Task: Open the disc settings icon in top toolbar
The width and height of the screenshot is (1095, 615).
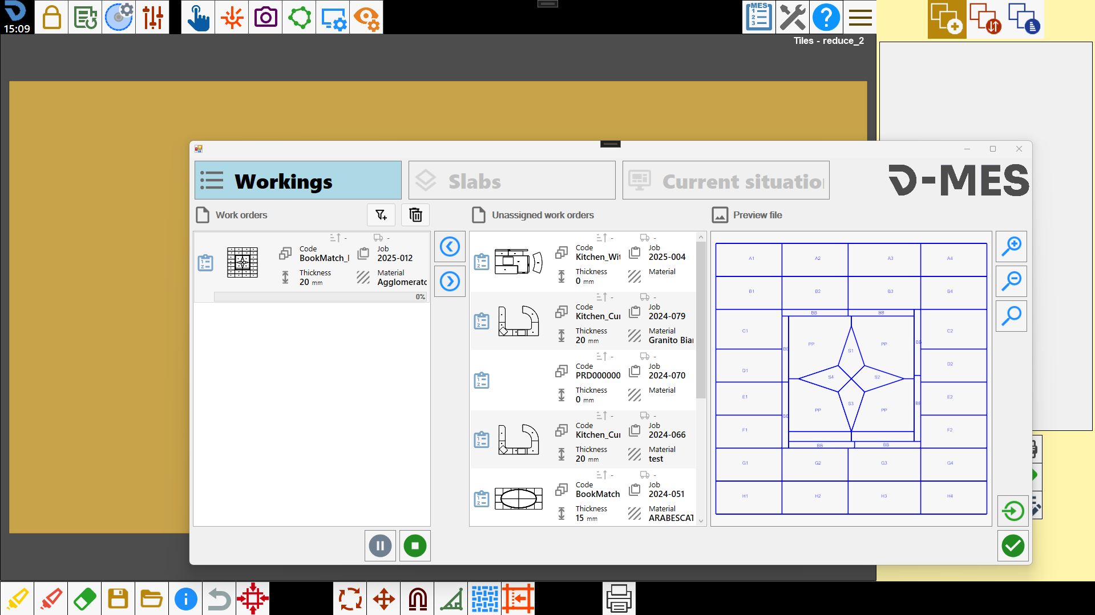Action: 119,17
